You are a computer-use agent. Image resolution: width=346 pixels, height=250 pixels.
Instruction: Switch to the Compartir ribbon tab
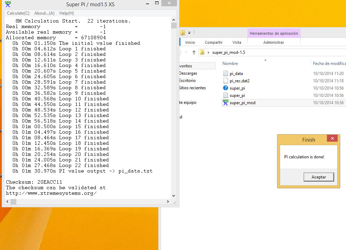213,42
